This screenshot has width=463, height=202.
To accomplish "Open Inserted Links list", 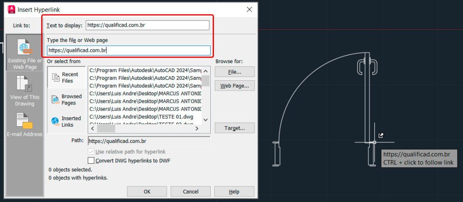I will tap(67, 121).
